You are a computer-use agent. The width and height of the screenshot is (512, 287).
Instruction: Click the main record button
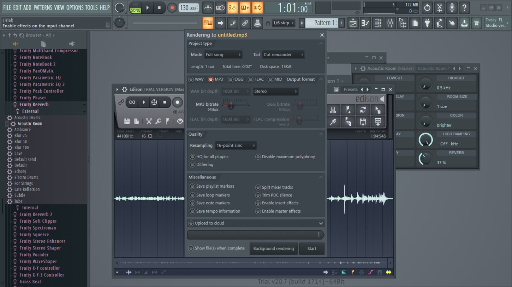click(172, 8)
